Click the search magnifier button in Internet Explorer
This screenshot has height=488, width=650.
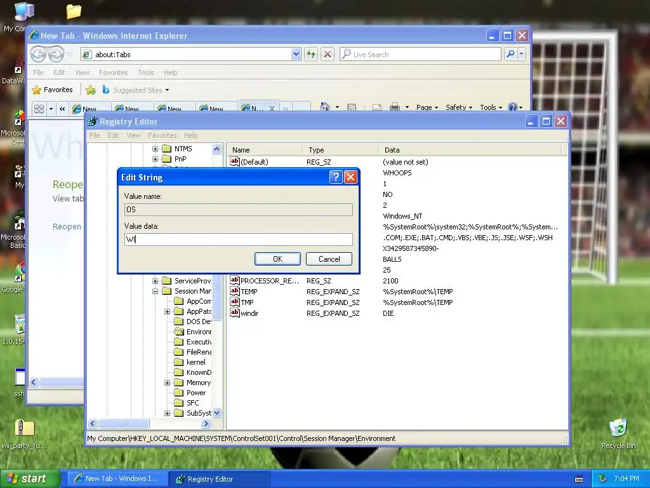(511, 54)
